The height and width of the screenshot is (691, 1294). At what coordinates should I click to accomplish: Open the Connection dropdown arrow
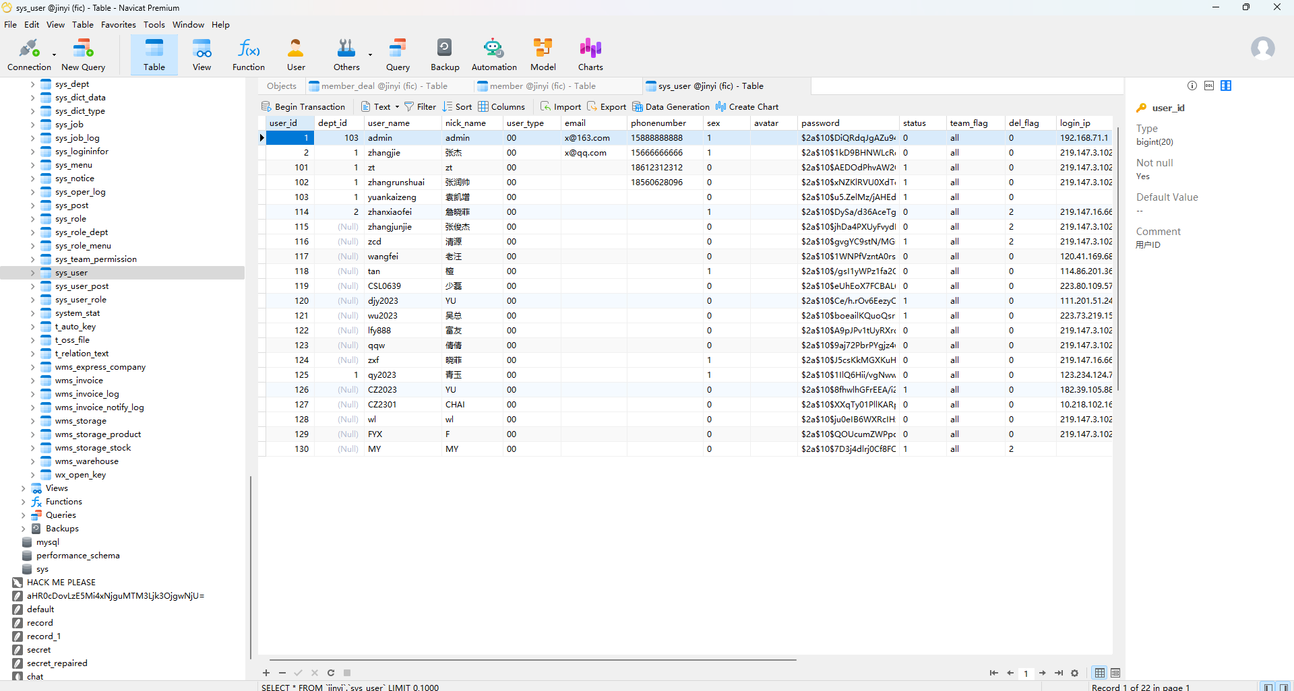click(54, 55)
